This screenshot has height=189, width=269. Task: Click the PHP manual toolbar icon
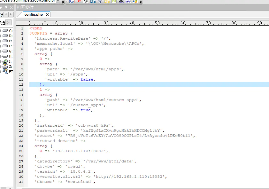121,1
